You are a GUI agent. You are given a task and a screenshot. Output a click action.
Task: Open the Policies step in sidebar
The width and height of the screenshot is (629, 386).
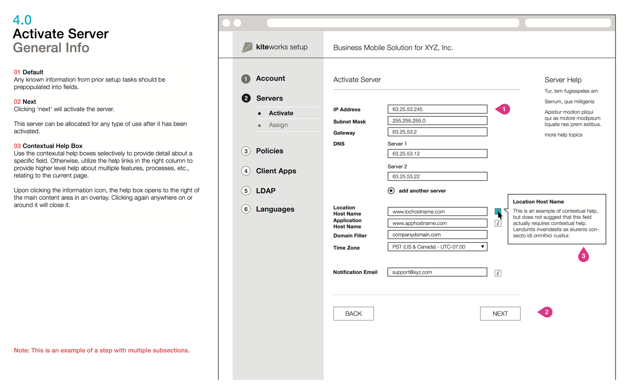269,151
